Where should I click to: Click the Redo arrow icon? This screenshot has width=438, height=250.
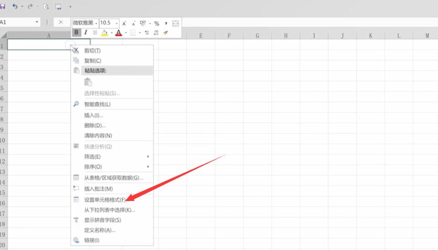coord(30,6)
